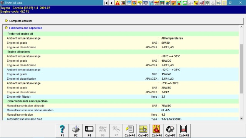246x138 pixels.
Task: Click the SJ/A2 classification value
Action: (165, 92)
